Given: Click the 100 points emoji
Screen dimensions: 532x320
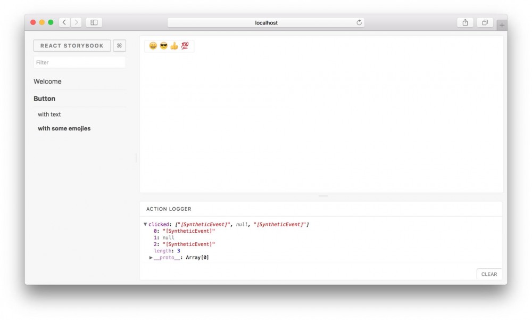Looking at the screenshot, I should (x=185, y=45).
